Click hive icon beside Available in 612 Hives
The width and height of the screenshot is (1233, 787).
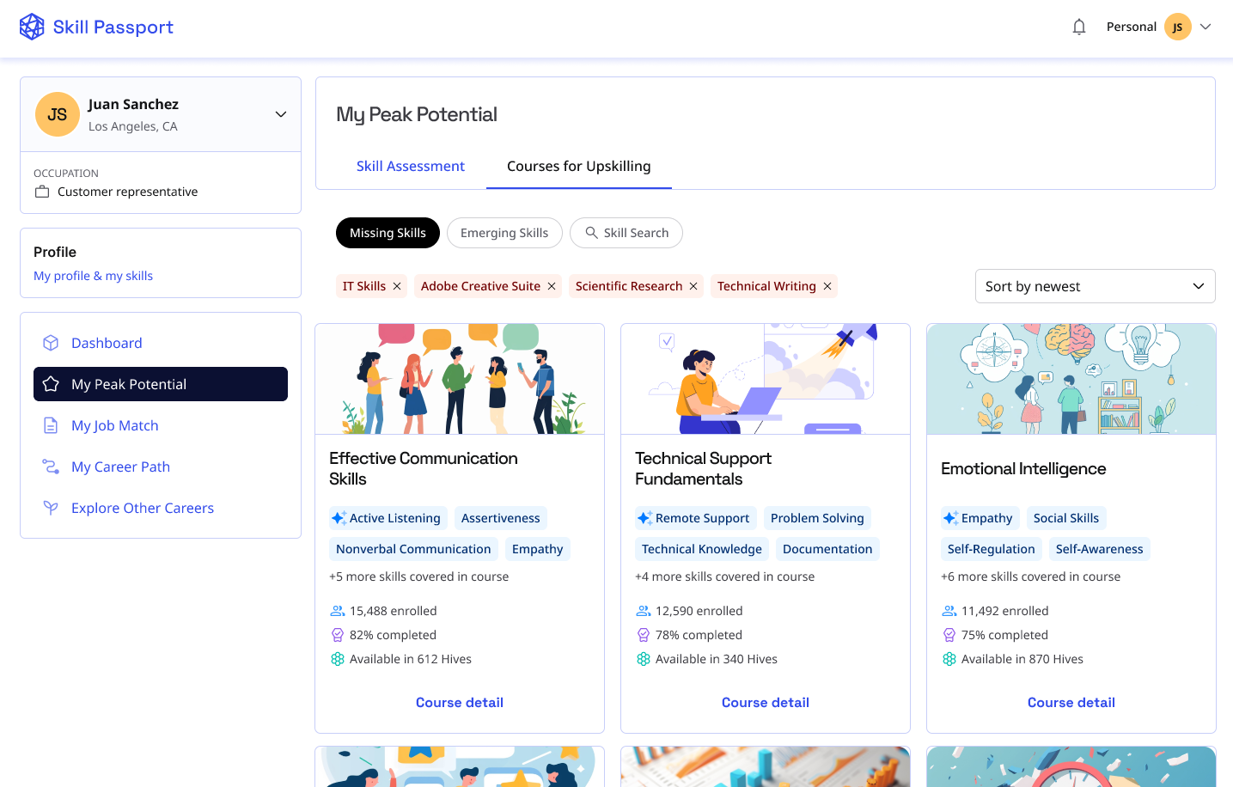tap(338, 659)
